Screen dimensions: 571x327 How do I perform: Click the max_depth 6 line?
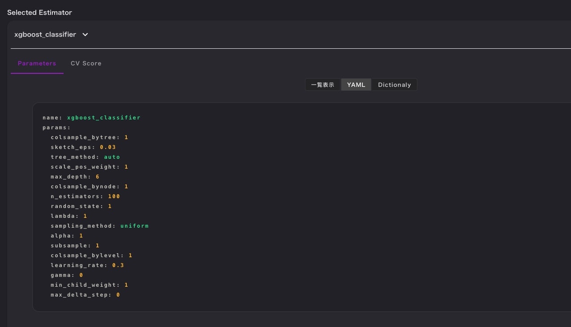coord(75,177)
